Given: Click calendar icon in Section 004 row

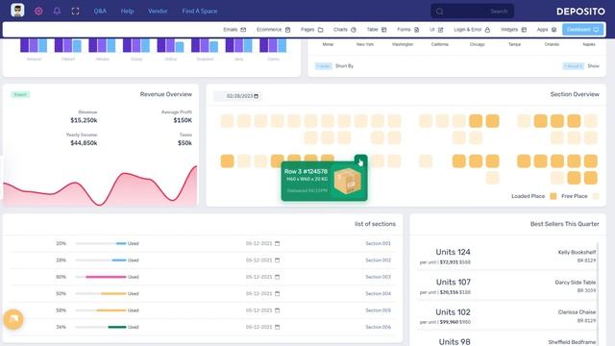Looking at the screenshot, I should pos(278,293).
